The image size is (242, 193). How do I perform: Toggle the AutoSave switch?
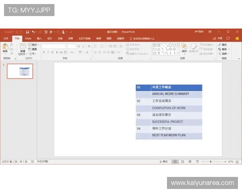point(19,32)
